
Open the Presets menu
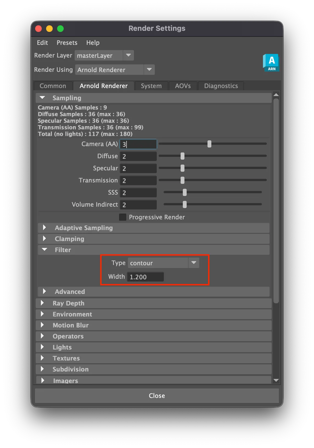pyautogui.click(x=67, y=43)
